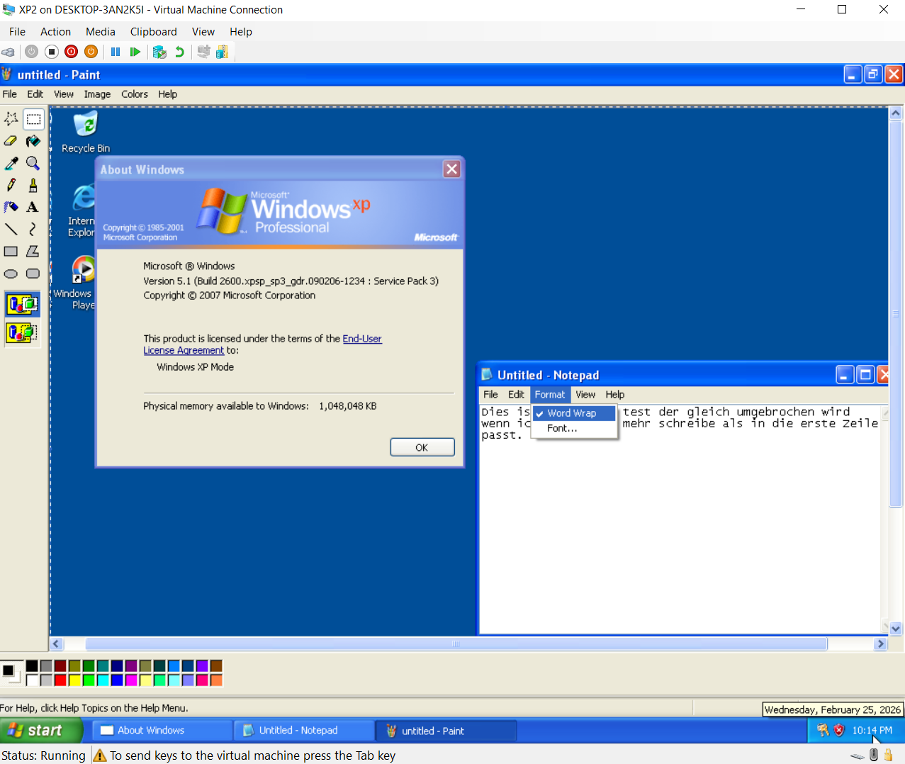Image resolution: width=905 pixels, height=764 pixels.
Task: Click the red security shield tray icon
Action: [839, 730]
